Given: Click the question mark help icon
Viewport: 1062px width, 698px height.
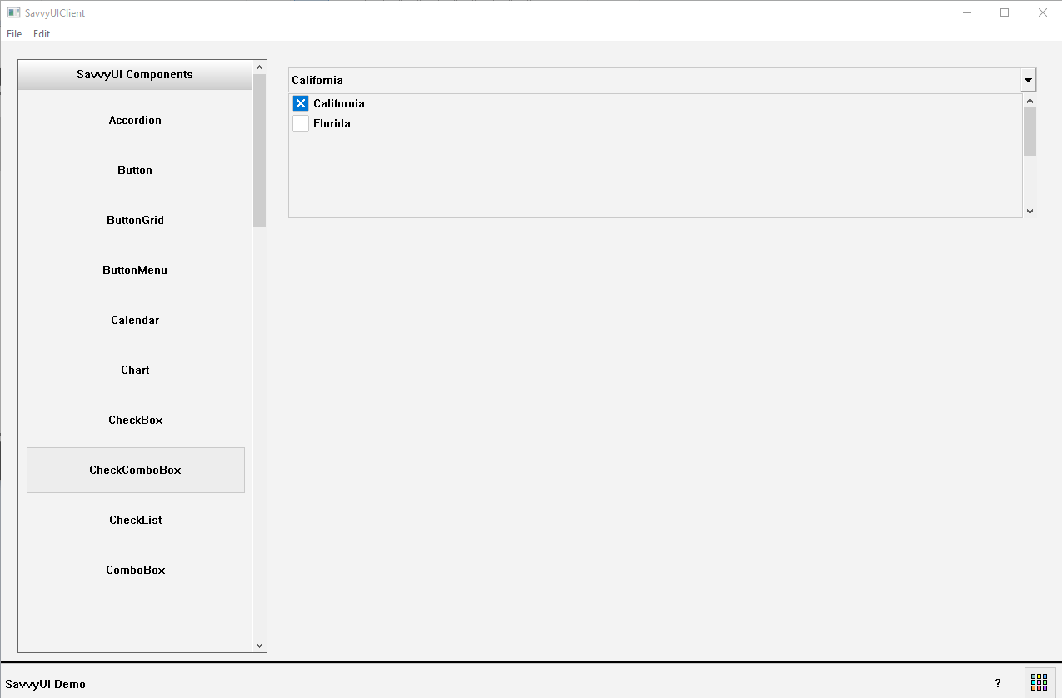Looking at the screenshot, I should [x=998, y=683].
